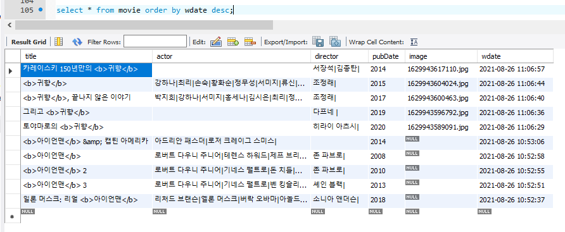The height and width of the screenshot is (232, 565).
Task: Refresh the result grid data
Action: [77, 42]
